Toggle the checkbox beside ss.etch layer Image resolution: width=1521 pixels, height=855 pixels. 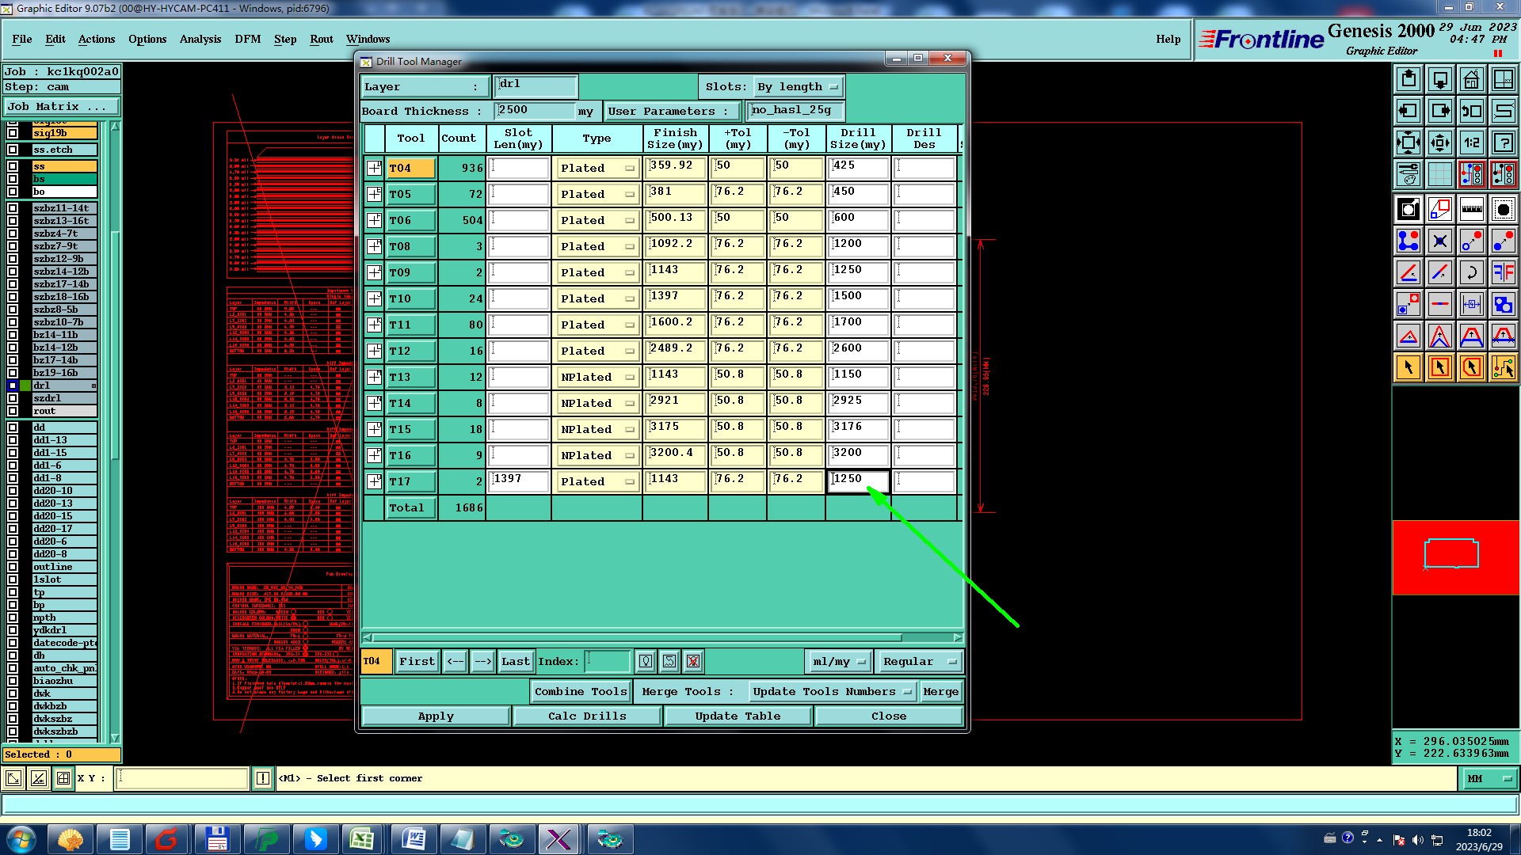(13, 150)
